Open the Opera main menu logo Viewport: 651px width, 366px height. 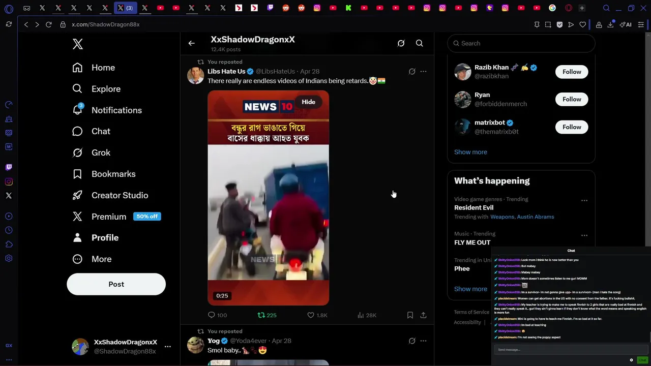click(x=9, y=8)
